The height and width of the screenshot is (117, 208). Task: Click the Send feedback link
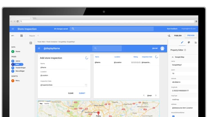(x=172, y=29)
